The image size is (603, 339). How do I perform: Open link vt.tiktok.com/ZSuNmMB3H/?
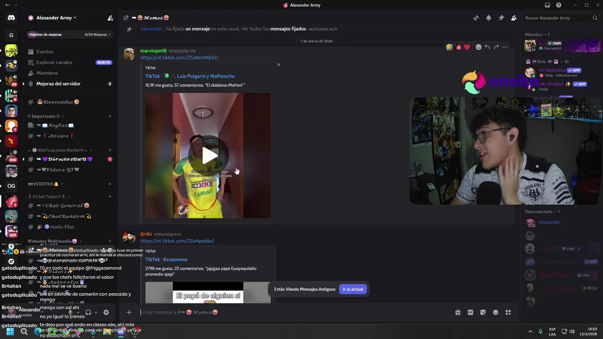click(179, 58)
